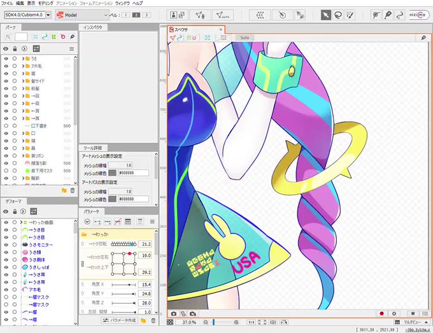The width and height of the screenshot is (433, 333).
Task: Create a warp deformer
Action: click(260, 15)
